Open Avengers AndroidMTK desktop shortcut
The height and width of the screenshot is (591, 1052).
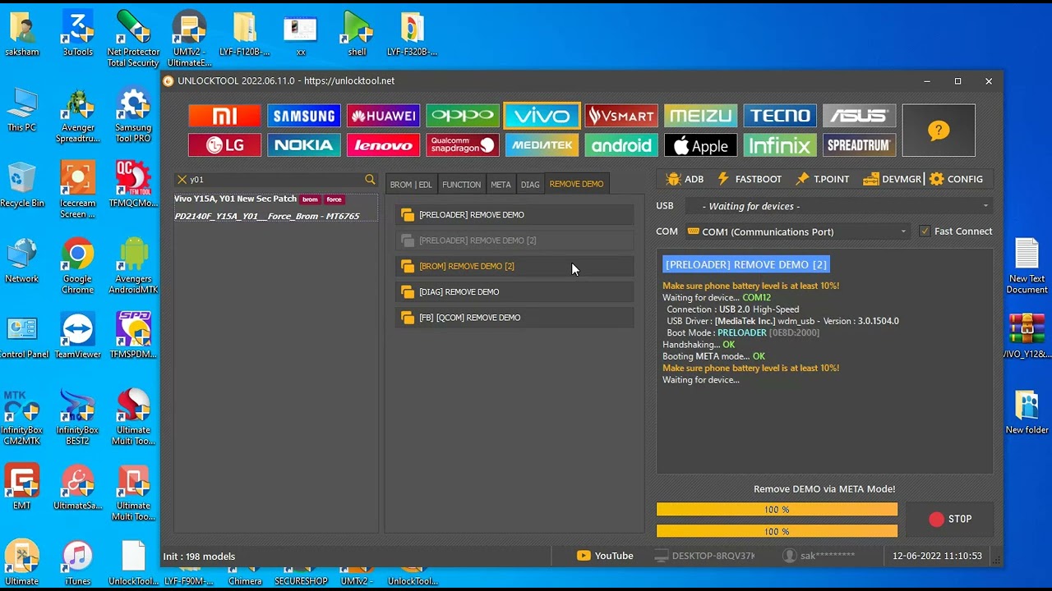tap(133, 266)
